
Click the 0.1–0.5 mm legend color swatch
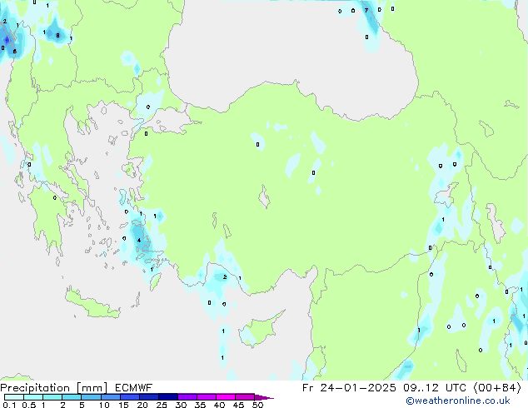(x=14, y=397)
